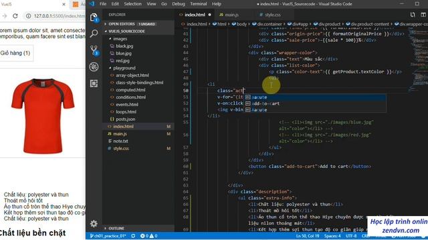428x240 pixels.
Task: Click div.product in the breadcrumb
Action: [x=329, y=24]
